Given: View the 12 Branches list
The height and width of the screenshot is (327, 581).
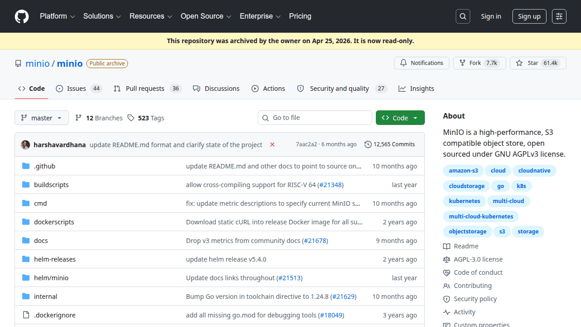Looking at the screenshot, I should point(99,118).
